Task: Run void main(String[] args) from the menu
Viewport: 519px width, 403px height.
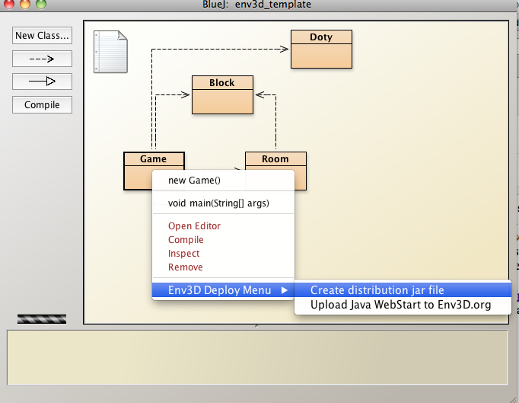Action: (x=223, y=203)
